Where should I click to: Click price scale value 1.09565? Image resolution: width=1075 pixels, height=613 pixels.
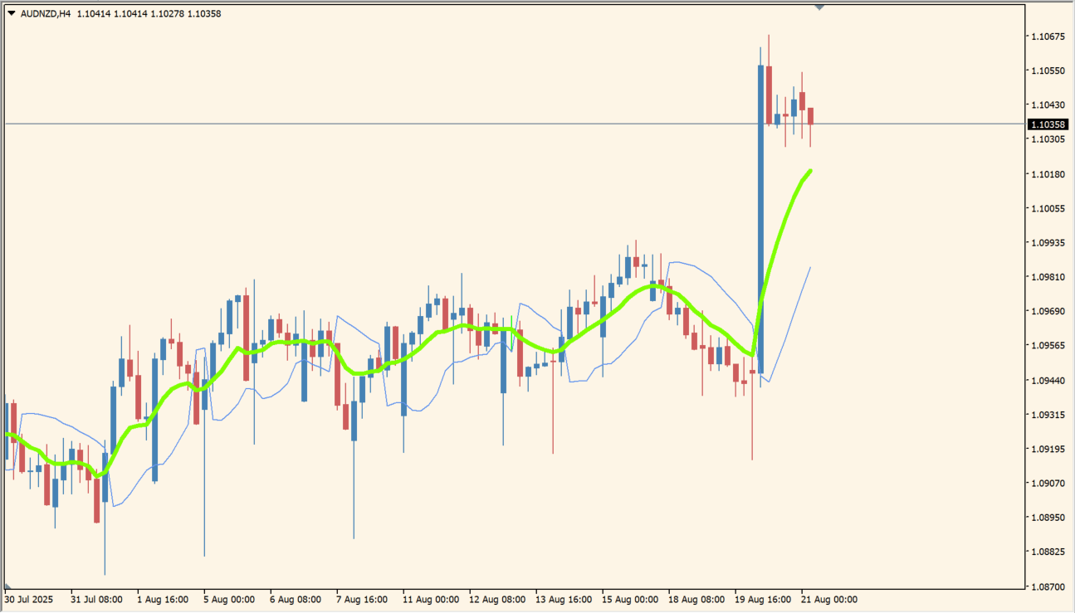[1048, 346]
